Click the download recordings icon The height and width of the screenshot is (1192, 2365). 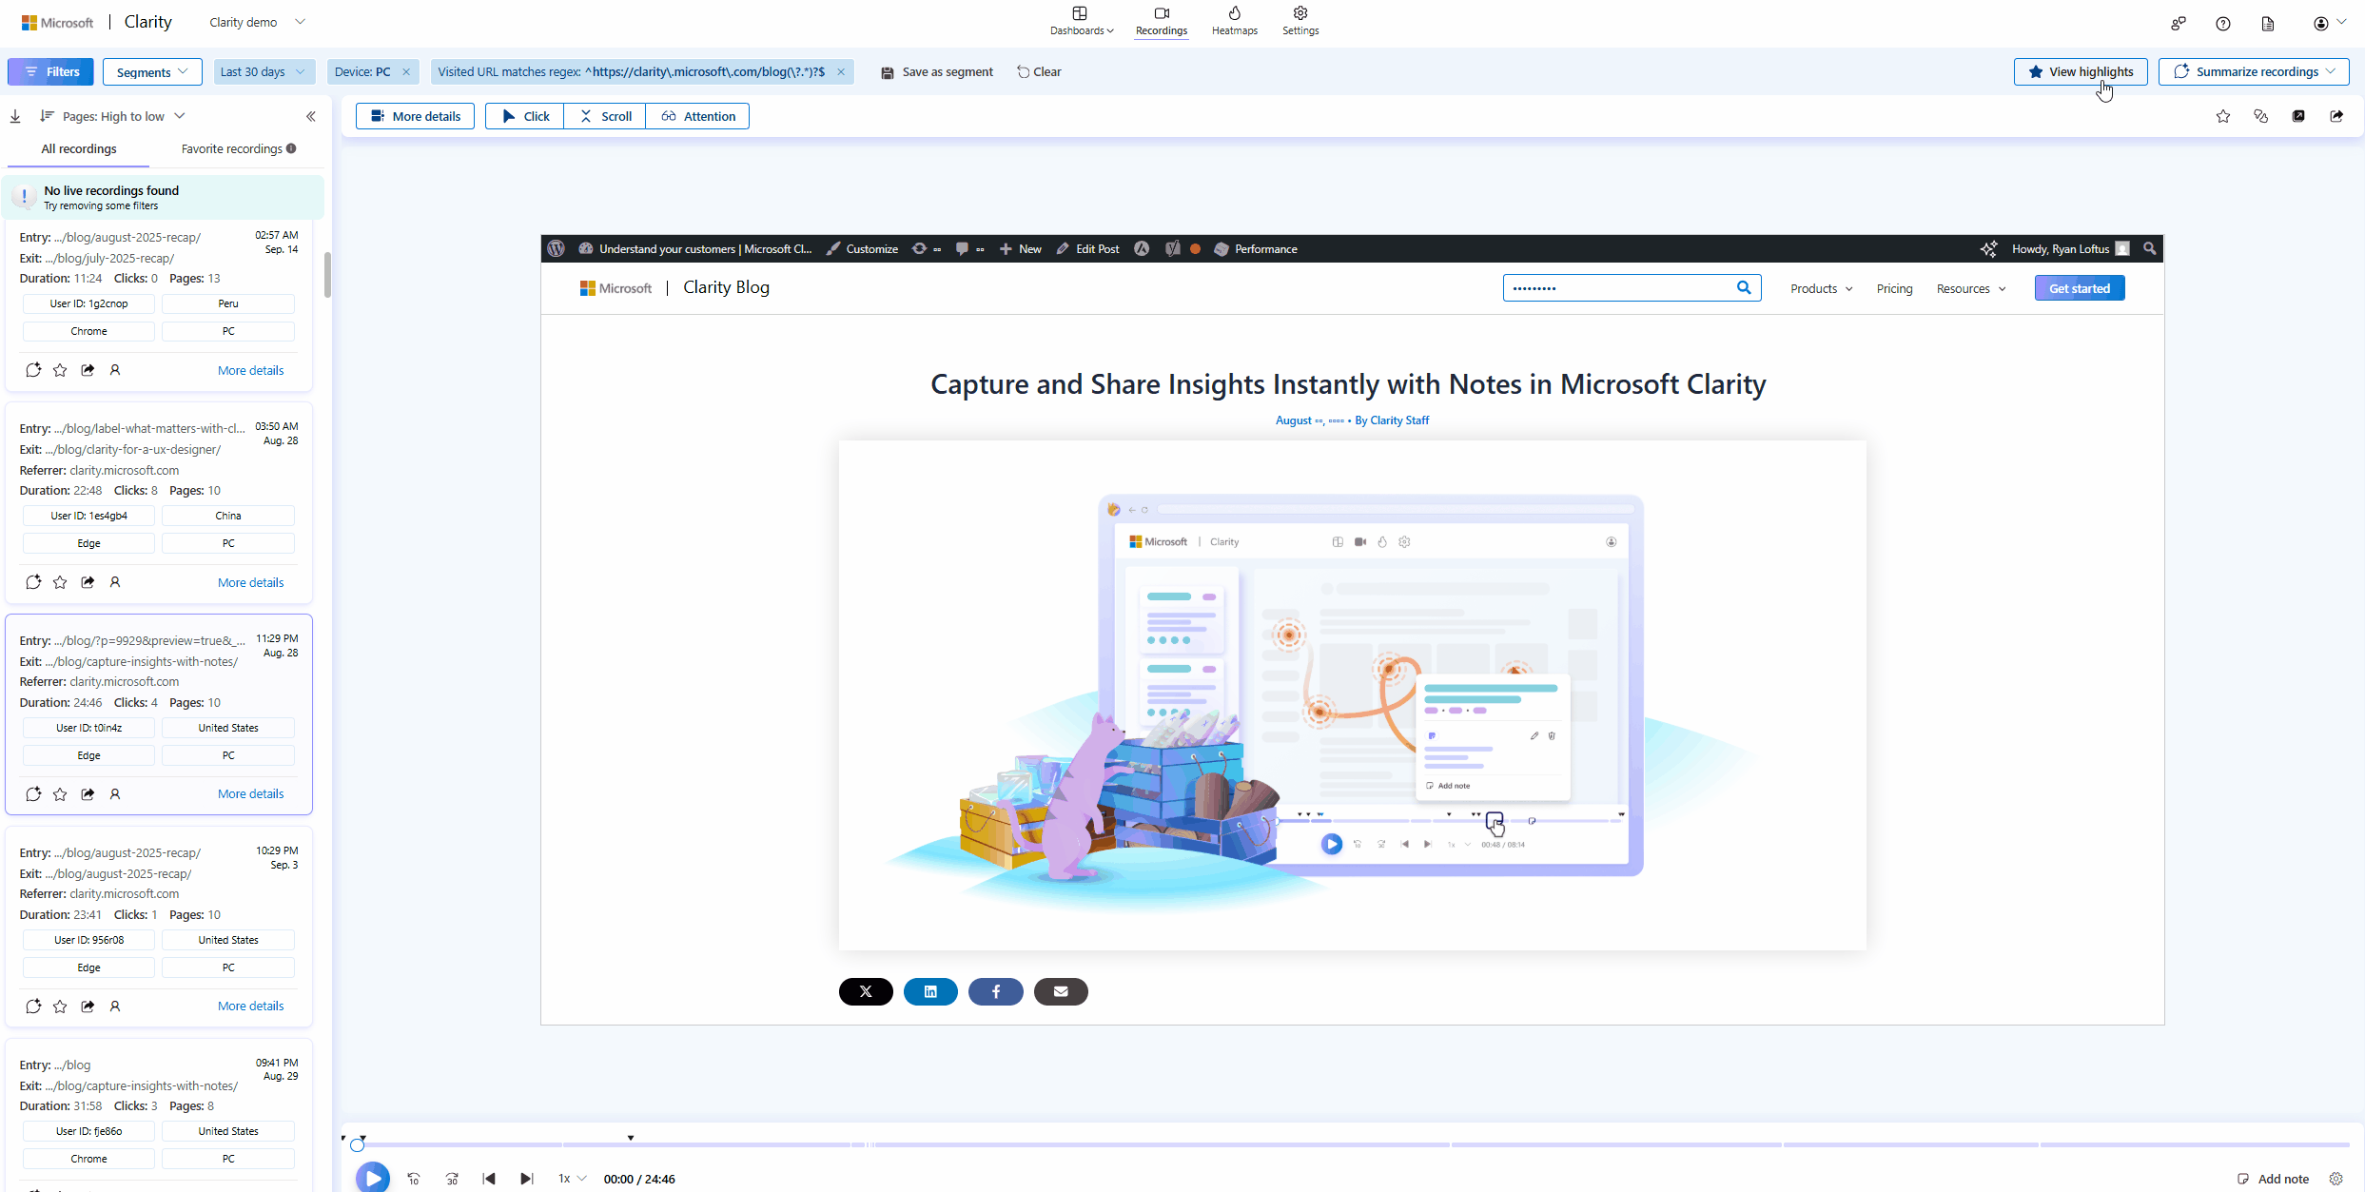[15, 116]
